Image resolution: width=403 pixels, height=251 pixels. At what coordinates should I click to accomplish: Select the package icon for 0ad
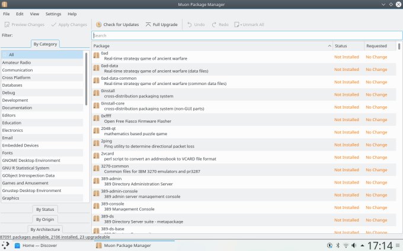tap(97, 56)
